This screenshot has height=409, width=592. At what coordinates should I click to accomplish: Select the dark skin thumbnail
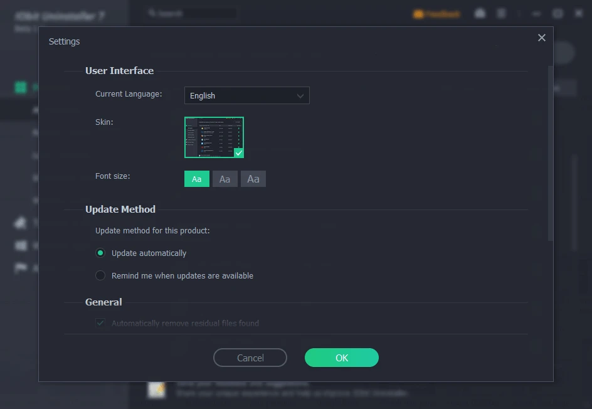(x=214, y=137)
